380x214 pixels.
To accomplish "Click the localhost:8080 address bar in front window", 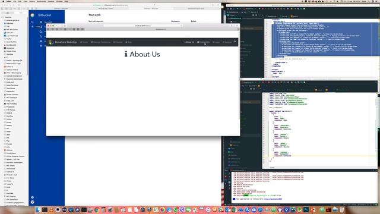I will [x=143, y=26].
